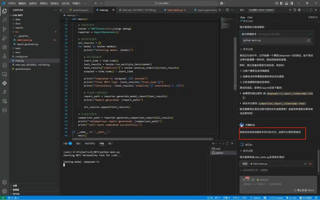Screen dimensions: 320x200
Task: Switch to the mbti_tester.py editor tab
Action: click(175, 10)
